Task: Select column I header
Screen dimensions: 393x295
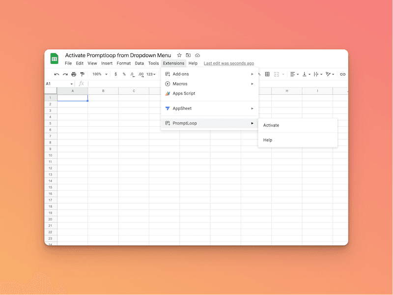Action: click(x=317, y=91)
